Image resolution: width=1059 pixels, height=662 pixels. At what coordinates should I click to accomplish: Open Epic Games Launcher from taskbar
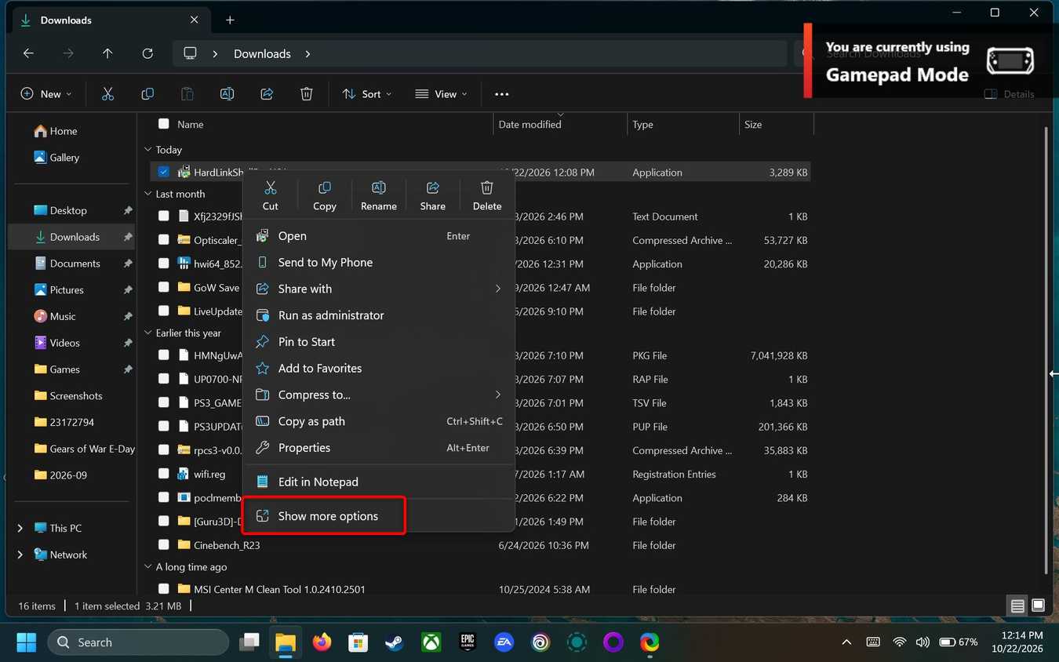tap(468, 642)
